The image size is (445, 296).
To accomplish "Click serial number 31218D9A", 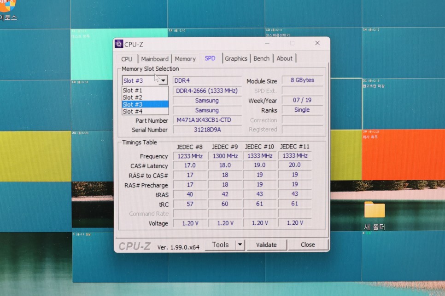I will tap(207, 130).
